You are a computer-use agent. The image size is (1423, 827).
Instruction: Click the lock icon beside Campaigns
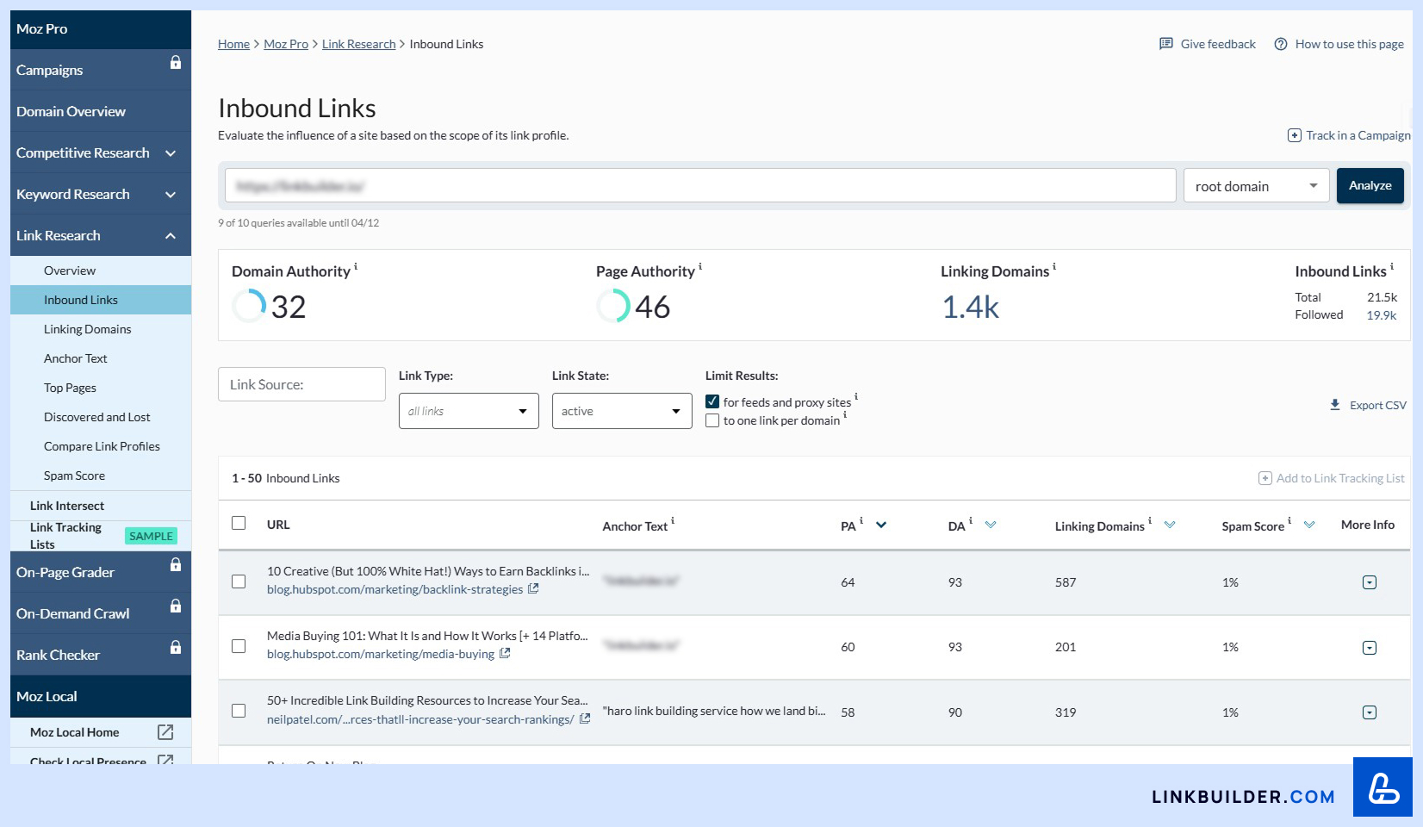point(176,62)
